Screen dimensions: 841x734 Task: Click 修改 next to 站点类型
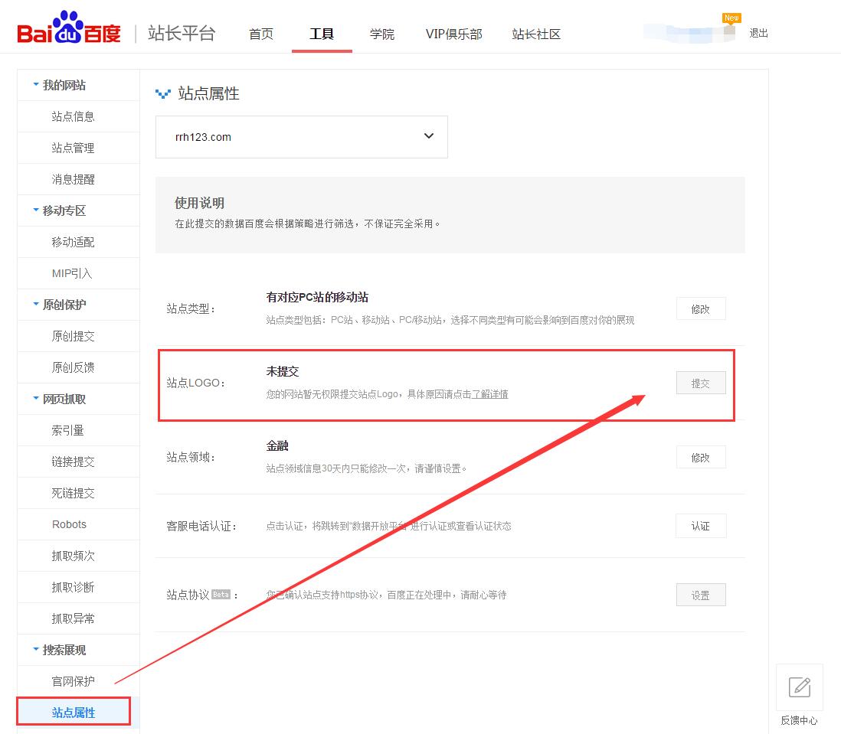(700, 308)
